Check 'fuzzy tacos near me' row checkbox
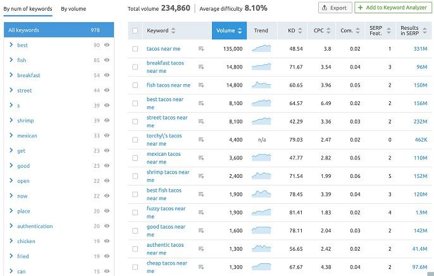This screenshot has height=276, width=434. (135, 212)
